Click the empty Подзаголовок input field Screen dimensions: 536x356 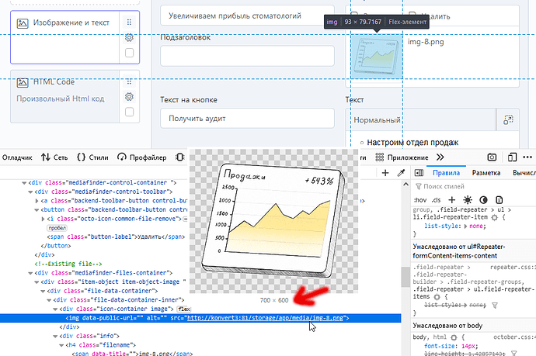[x=247, y=56]
